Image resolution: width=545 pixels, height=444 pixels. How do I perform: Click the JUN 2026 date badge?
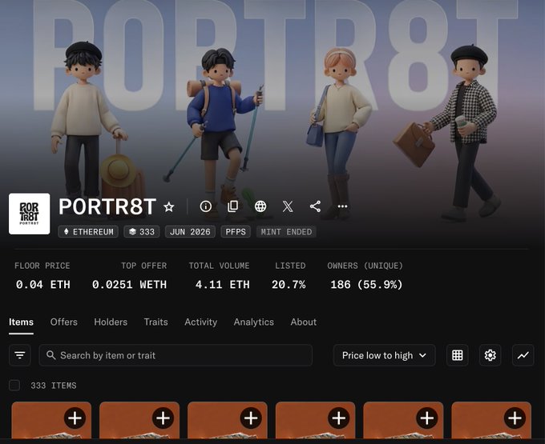pos(190,232)
